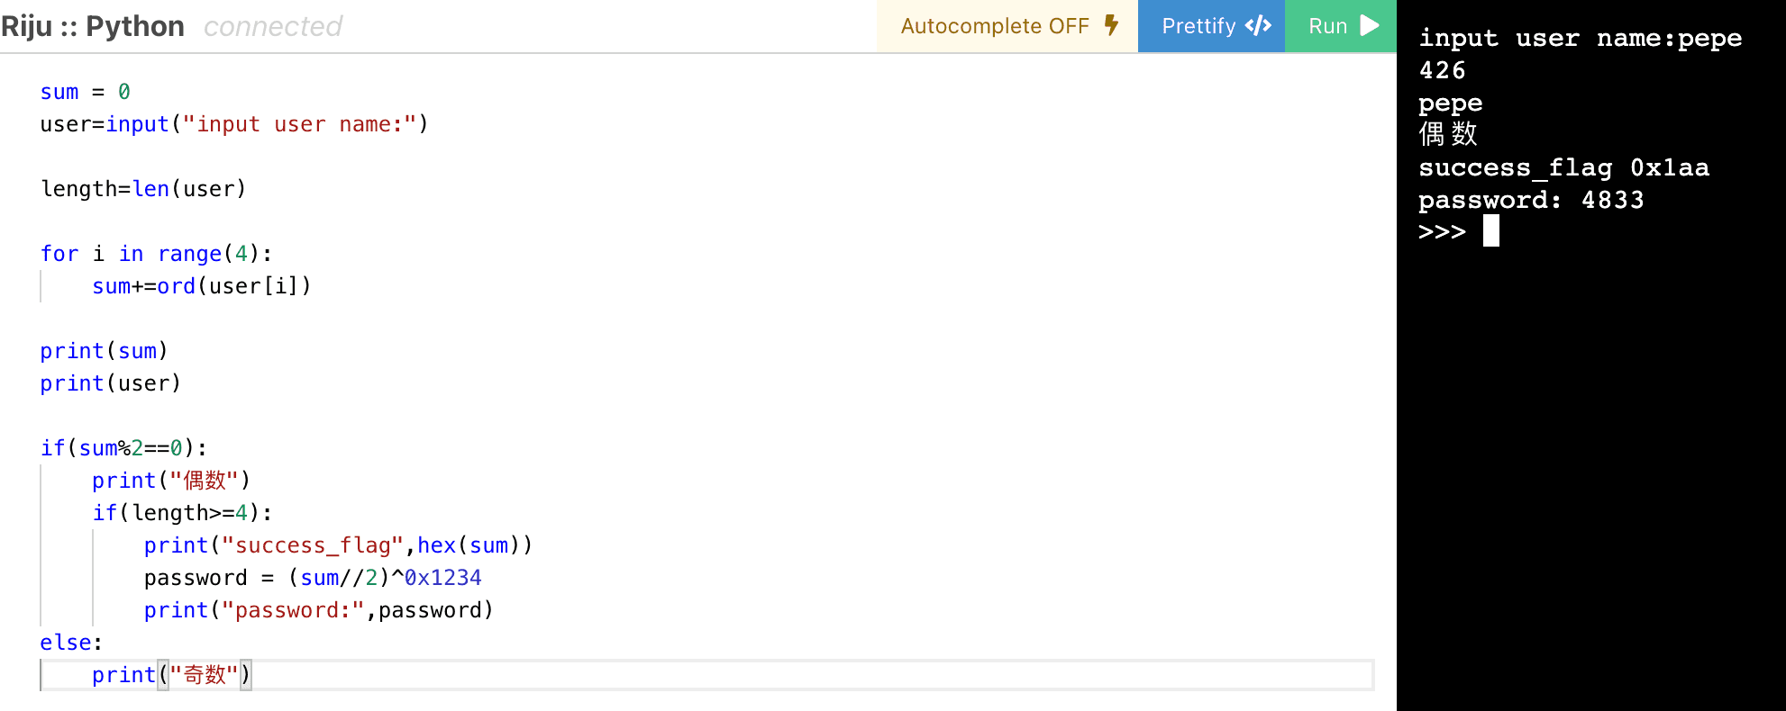Click the Run play triangle icon

tap(1370, 25)
